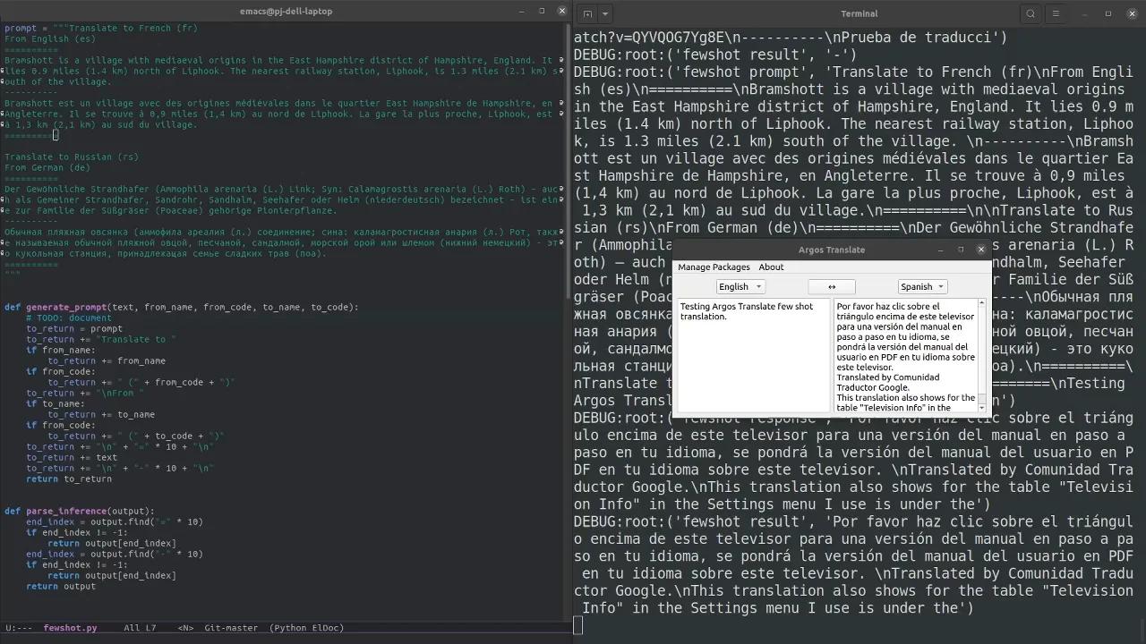
Task: Open the Spanish target language dropdown
Action: [922, 286]
